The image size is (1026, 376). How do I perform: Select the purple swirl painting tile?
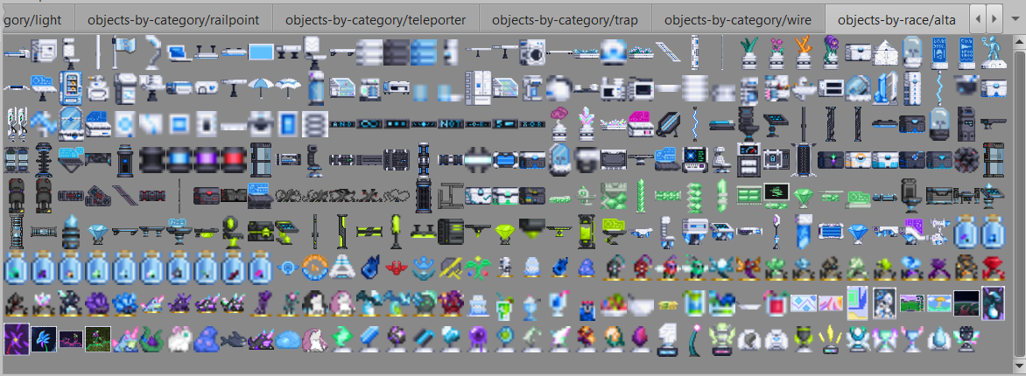coord(16,338)
